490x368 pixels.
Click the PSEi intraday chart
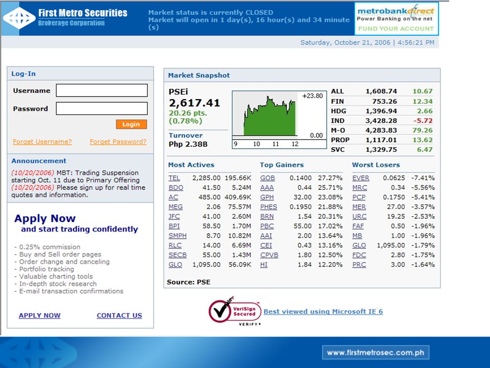279,120
